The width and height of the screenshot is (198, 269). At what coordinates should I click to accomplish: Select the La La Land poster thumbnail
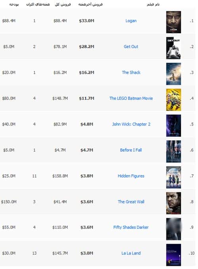tap(173, 255)
